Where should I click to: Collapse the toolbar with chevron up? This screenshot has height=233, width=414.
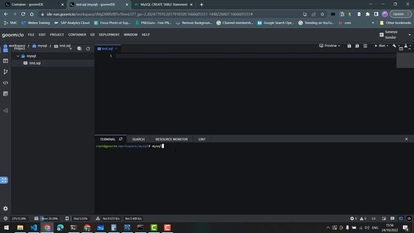(409, 49)
